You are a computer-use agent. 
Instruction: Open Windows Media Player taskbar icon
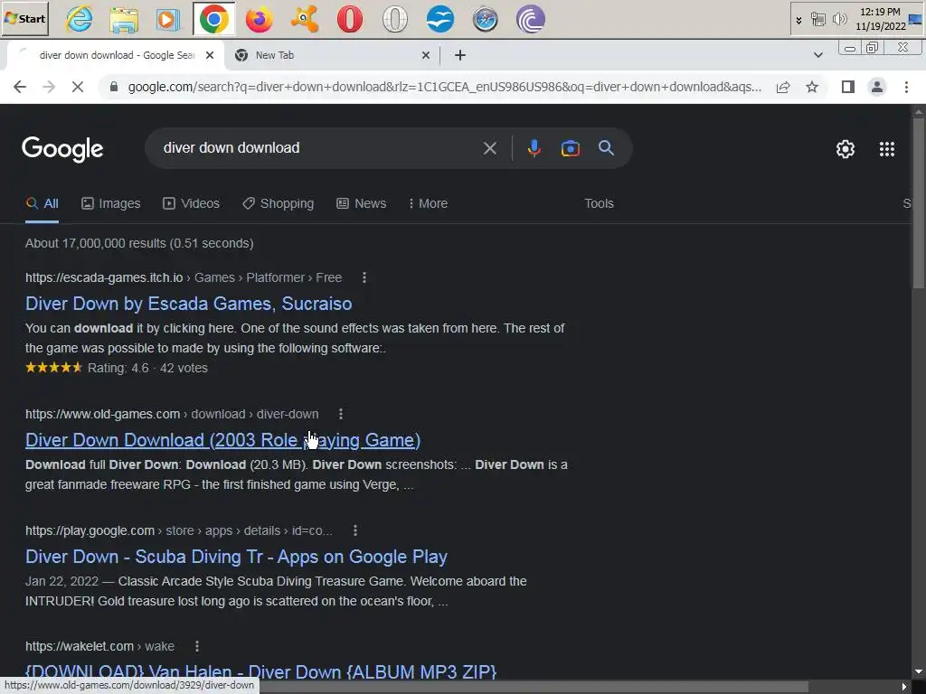[x=168, y=19]
